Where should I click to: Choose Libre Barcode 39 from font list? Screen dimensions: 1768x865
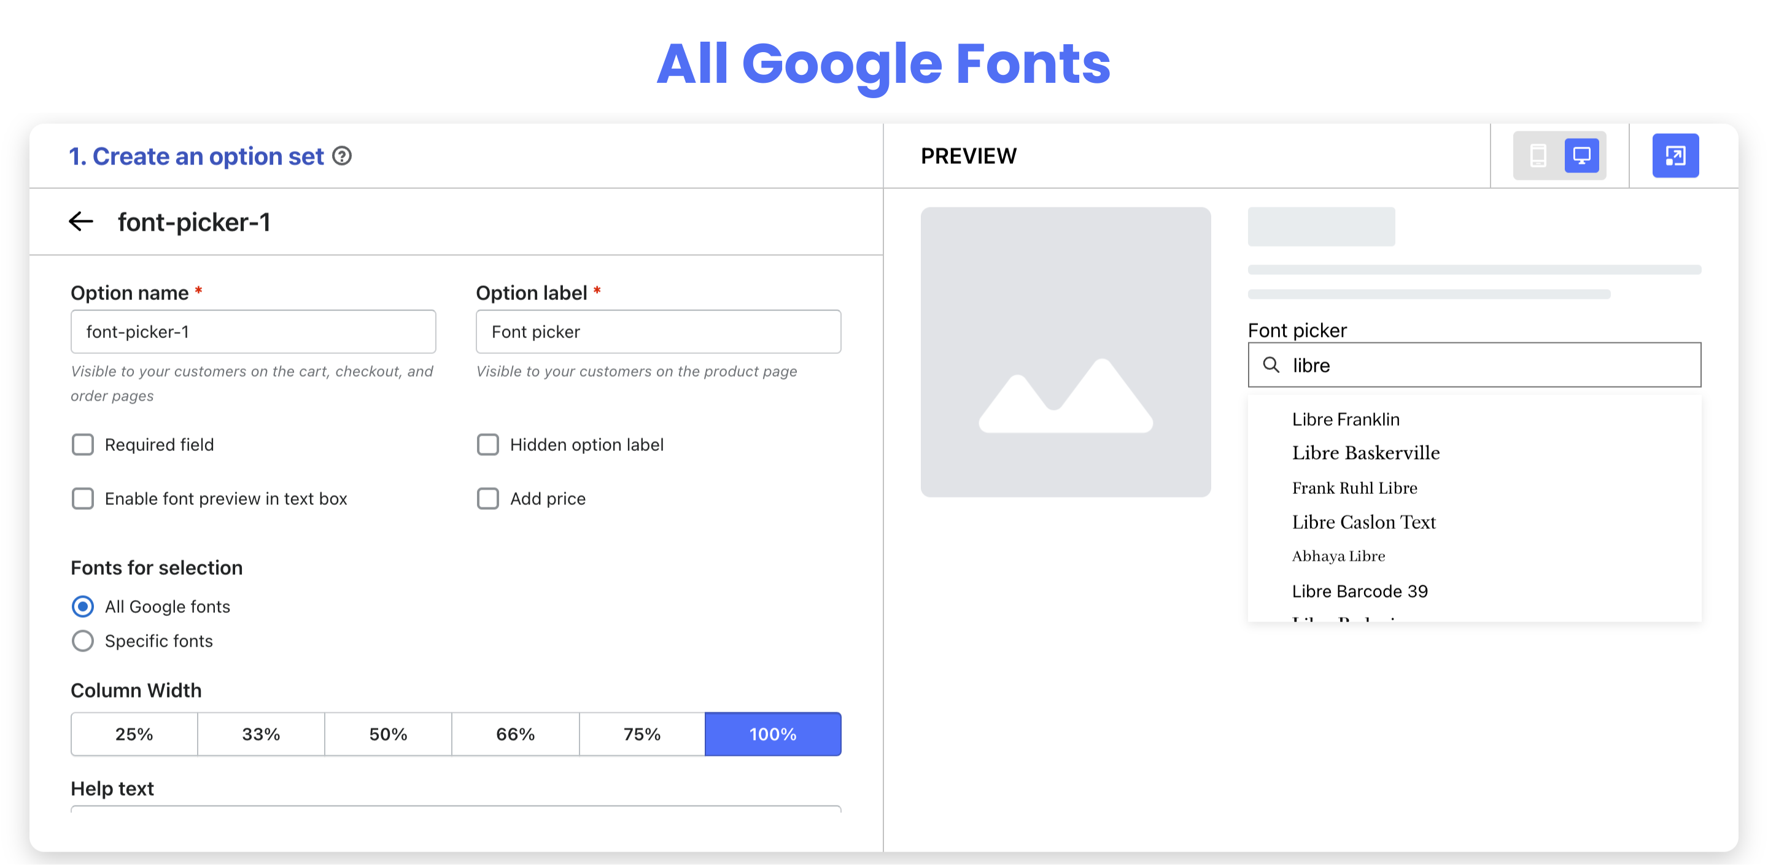click(x=1360, y=591)
